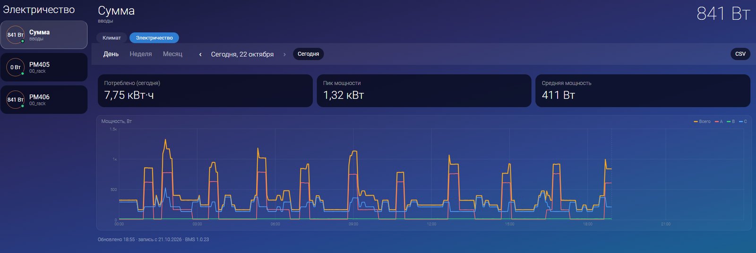Click the Мощность, Вт axis title
The width and height of the screenshot is (756, 253).
(x=116, y=121)
